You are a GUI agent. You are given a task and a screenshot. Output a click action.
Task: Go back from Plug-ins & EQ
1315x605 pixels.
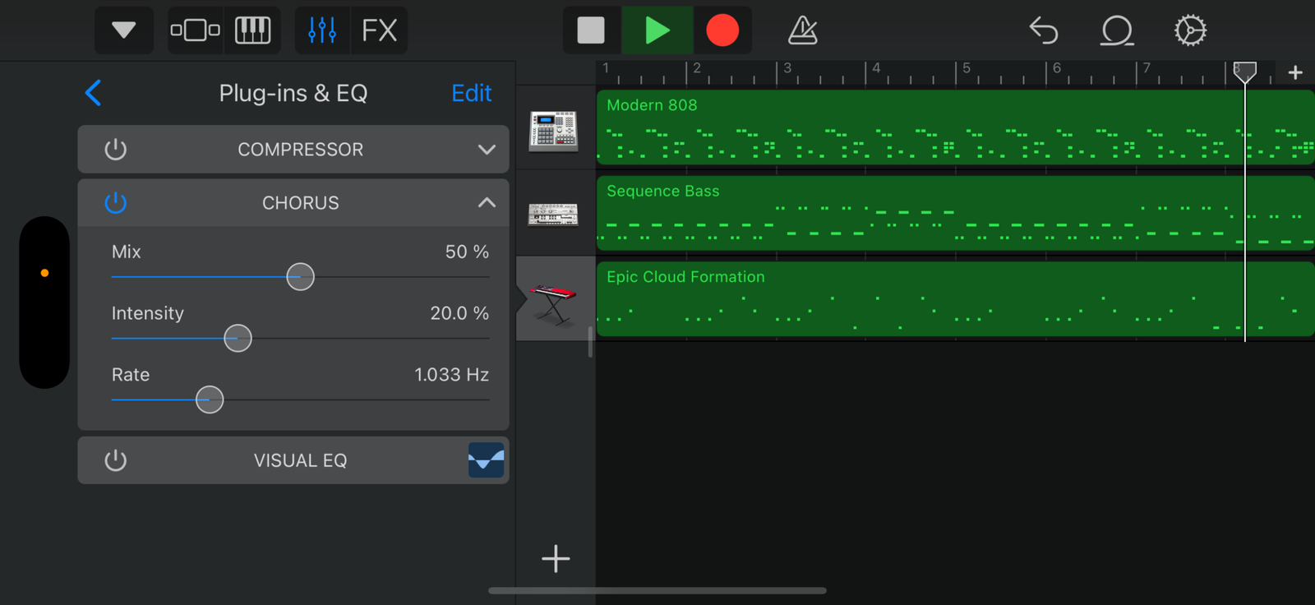(94, 93)
